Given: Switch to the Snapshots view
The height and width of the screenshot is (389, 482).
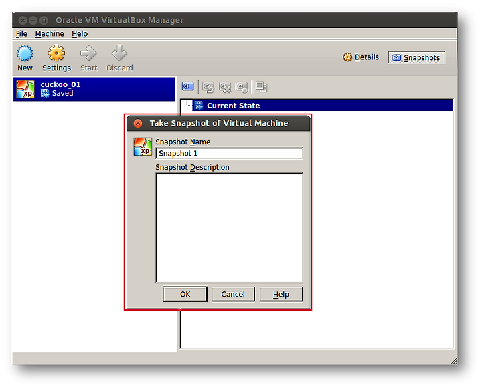Looking at the screenshot, I should click(416, 57).
